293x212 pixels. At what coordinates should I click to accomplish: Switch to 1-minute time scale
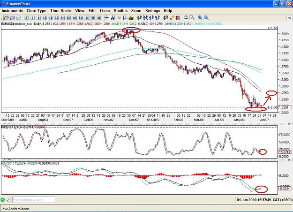32,18
